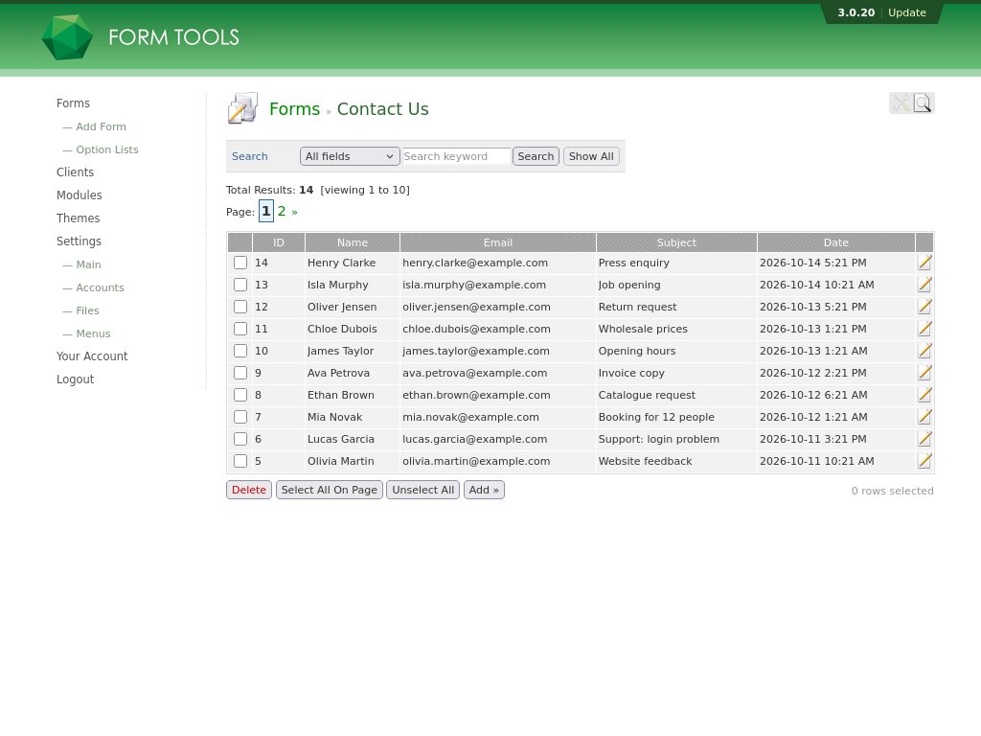Click the Show All button
Image resolution: width=981 pixels, height=736 pixels.
591,156
